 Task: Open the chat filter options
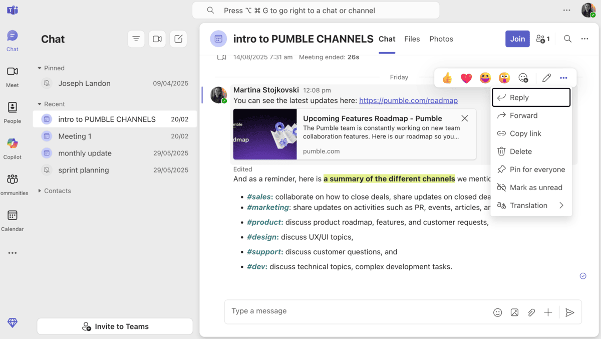point(136,39)
